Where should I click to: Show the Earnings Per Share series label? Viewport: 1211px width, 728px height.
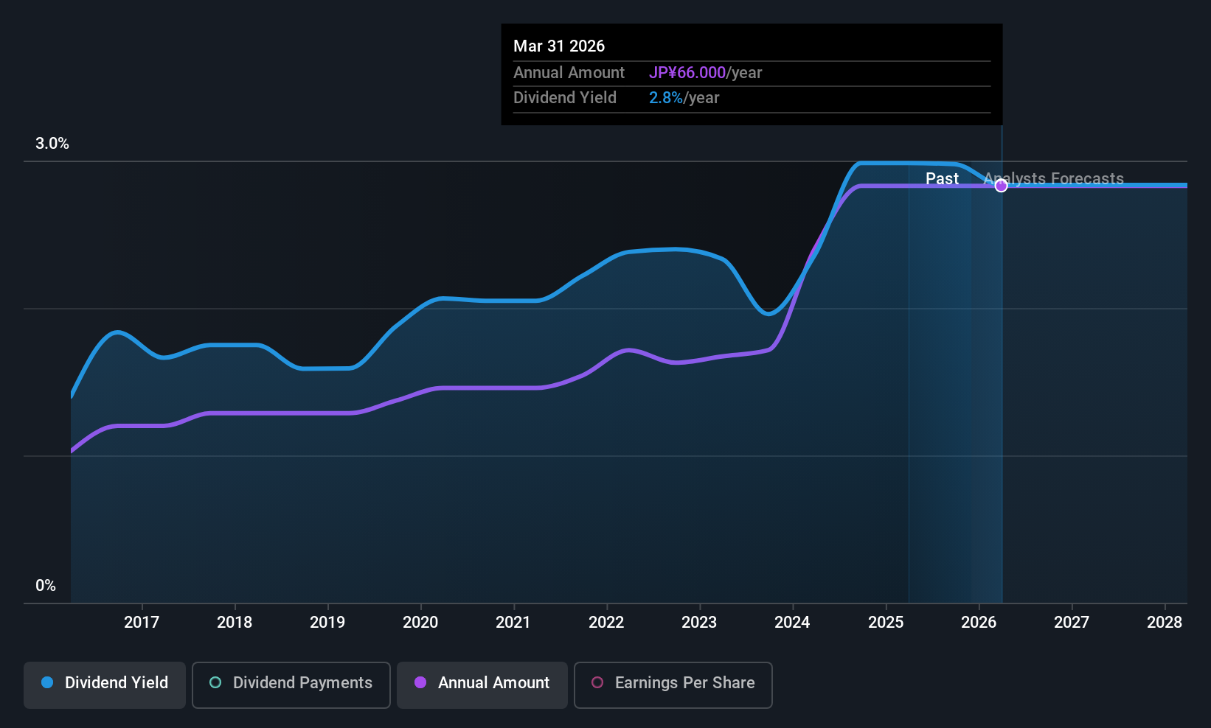684,683
